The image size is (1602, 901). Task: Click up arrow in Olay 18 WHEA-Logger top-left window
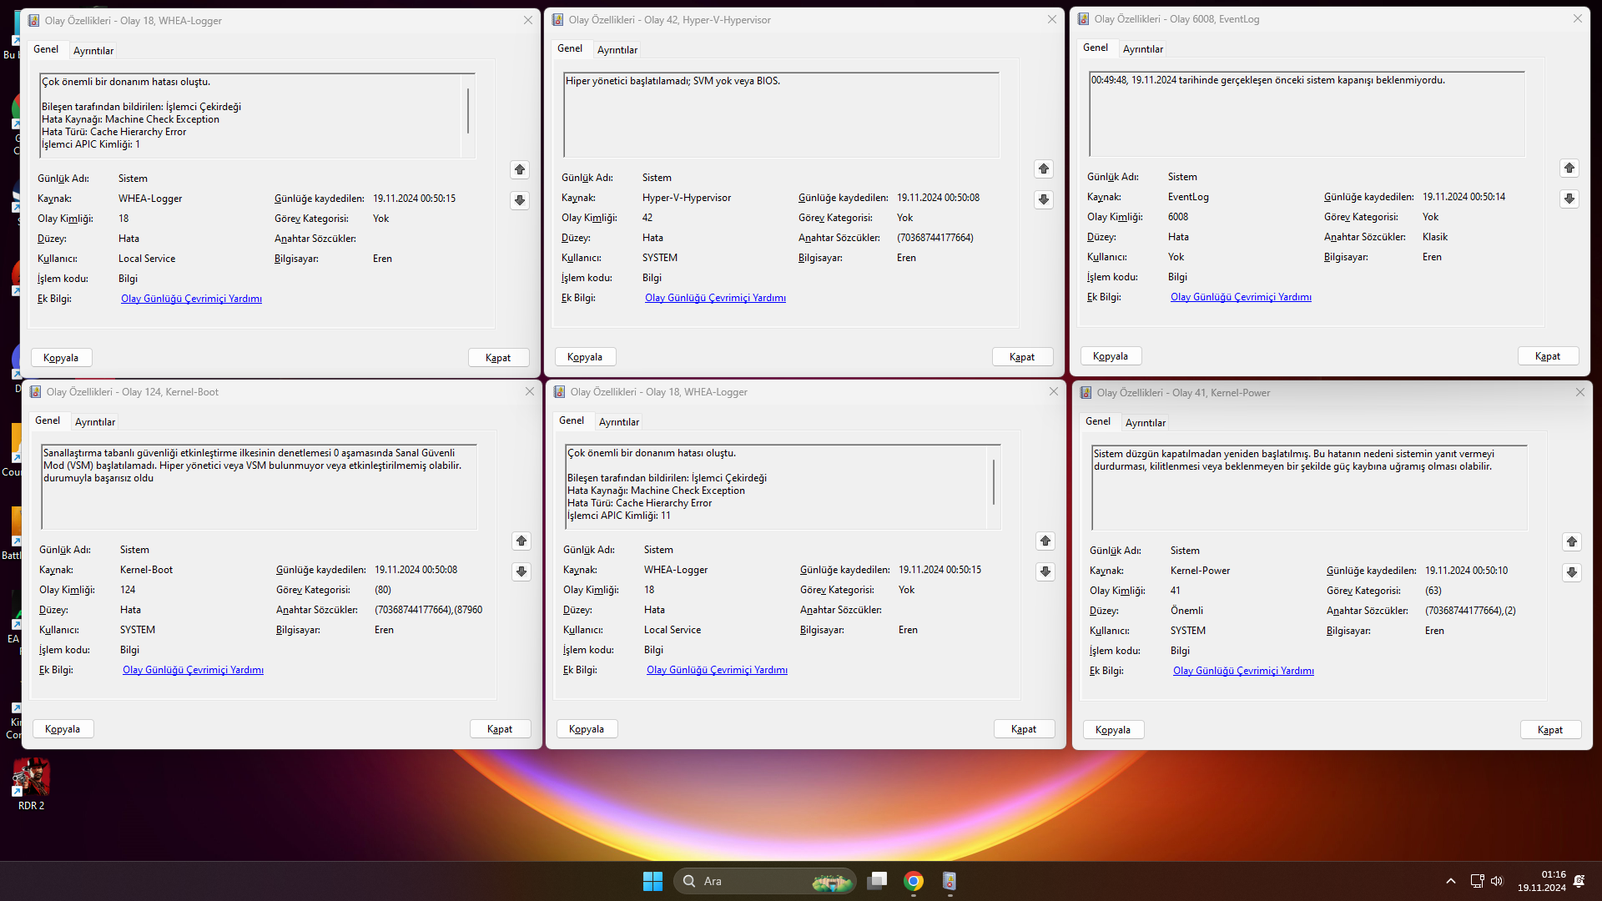click(520, 169)
